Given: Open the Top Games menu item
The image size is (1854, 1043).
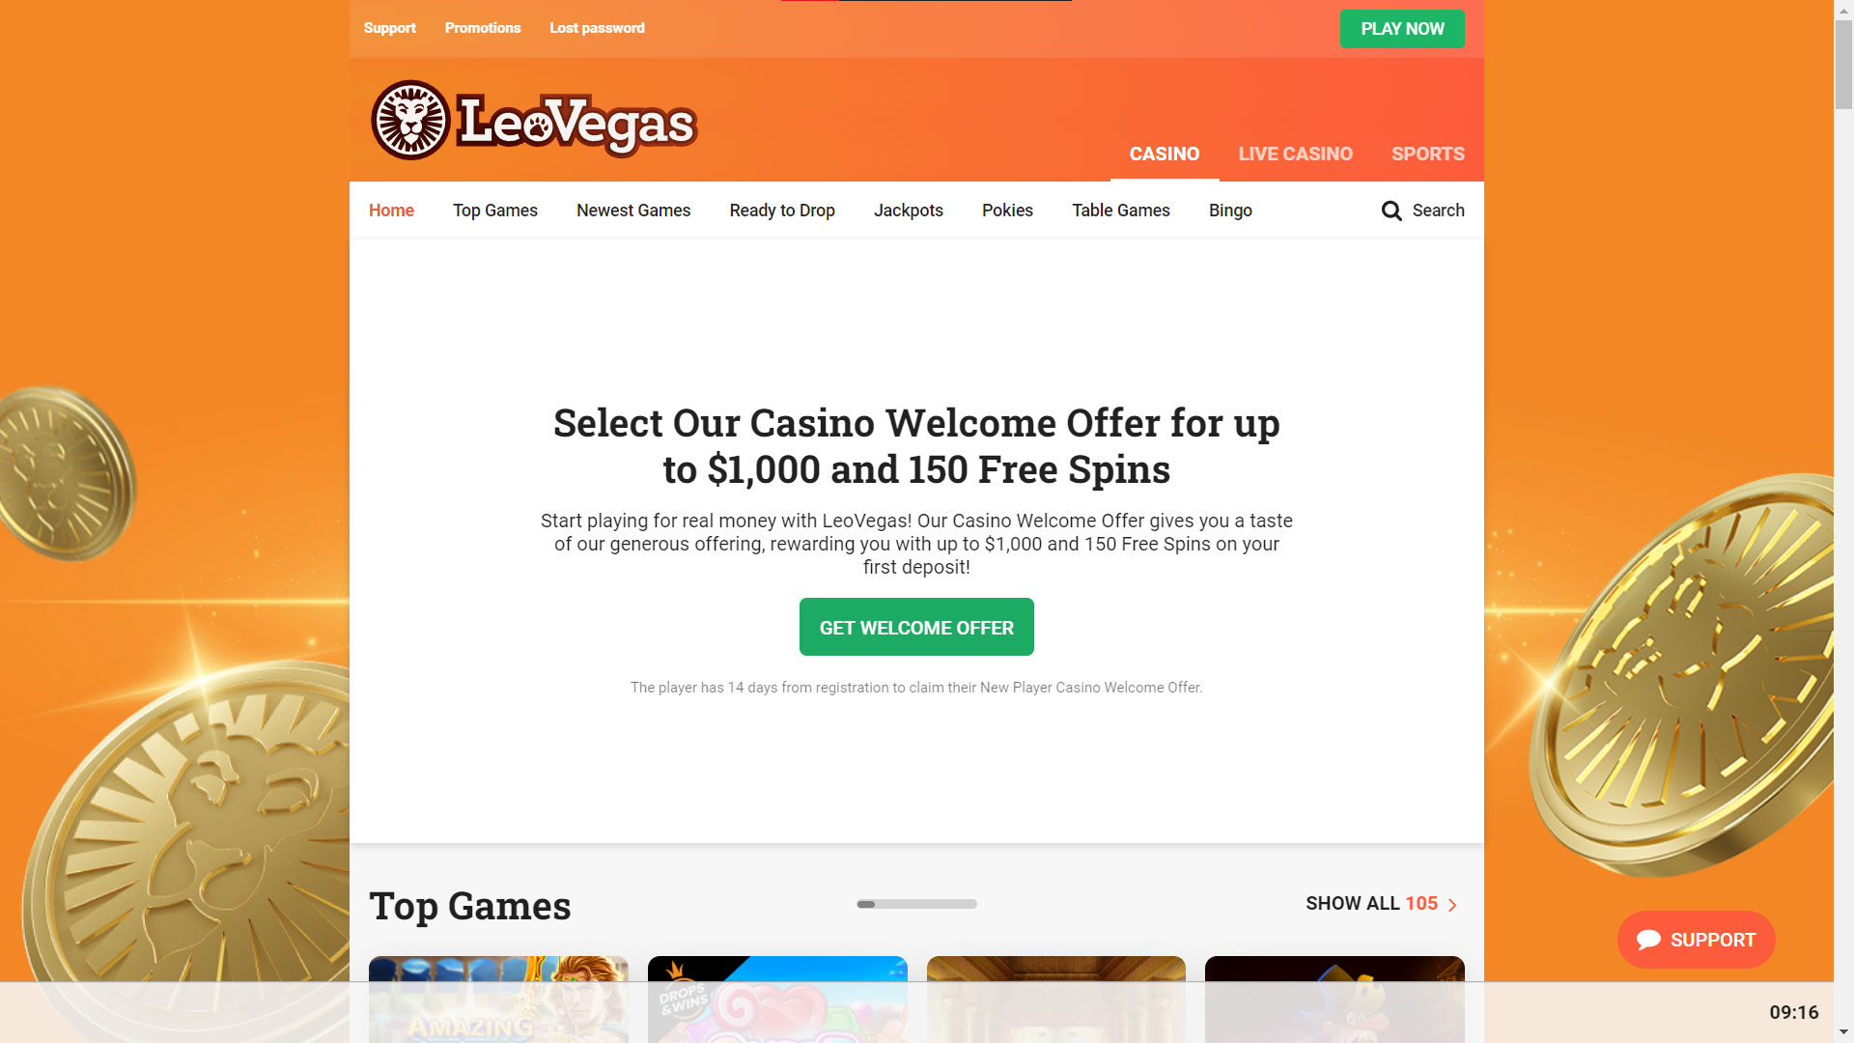Looking at the screenshot, I should point(495,211).
